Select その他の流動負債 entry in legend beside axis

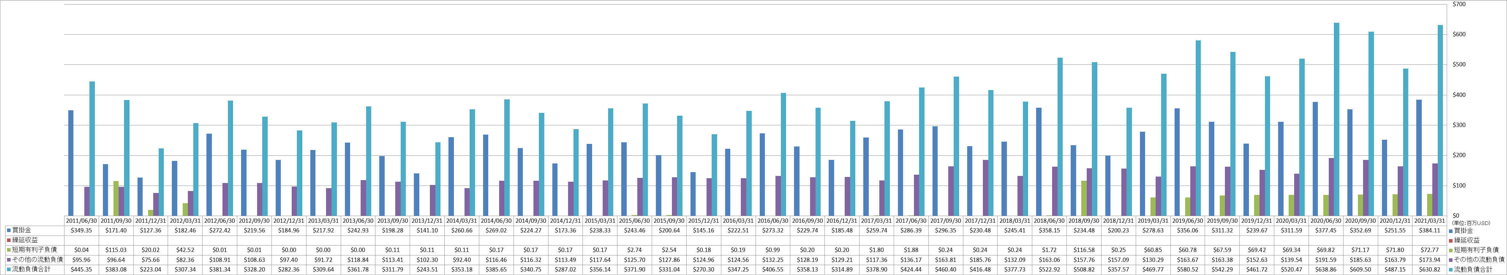[x=1479, y=259]
